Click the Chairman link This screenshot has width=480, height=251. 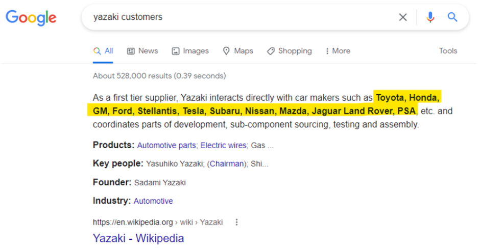(227, 164)
